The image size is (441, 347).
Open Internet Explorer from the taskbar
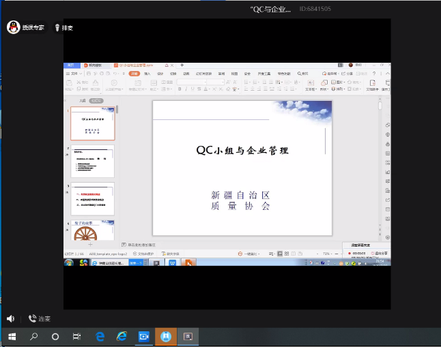(x=122, y=337)
